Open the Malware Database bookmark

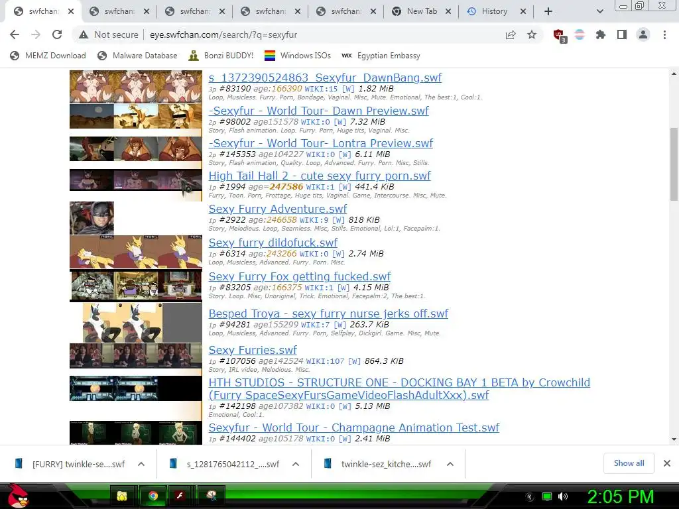137,56
